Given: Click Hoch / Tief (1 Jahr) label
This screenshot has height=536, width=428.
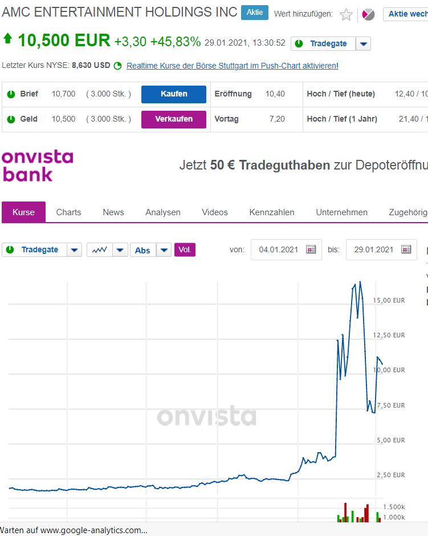Looking at the screenshot, I should click(x=342, y=119).
